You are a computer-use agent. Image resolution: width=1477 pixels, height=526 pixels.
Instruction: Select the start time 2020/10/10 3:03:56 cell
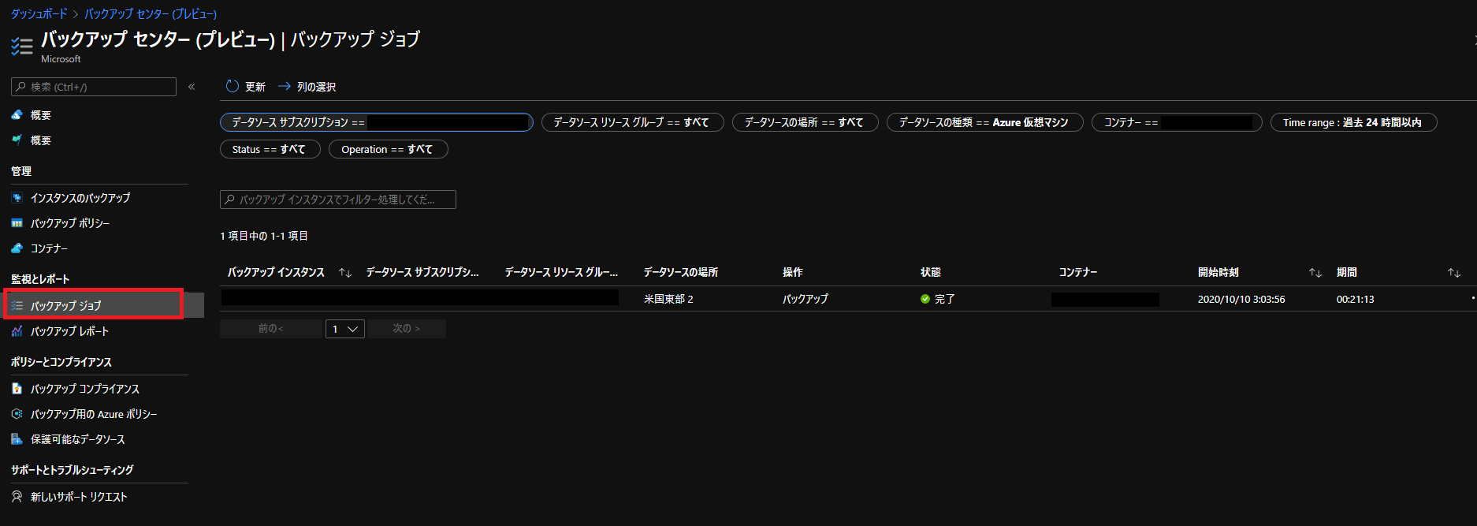(1241, 299)
